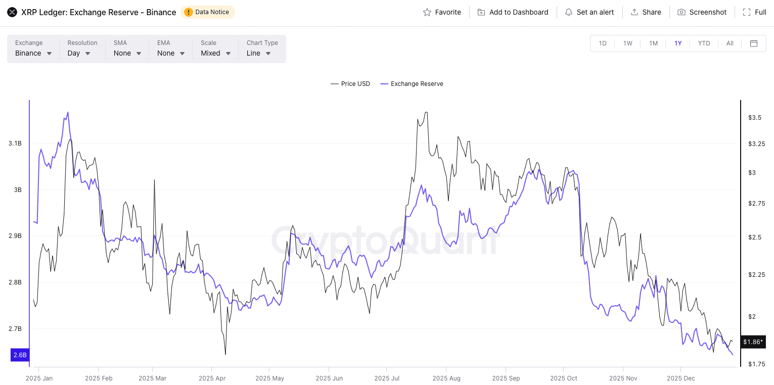Open the custom date range calendar icon

point(754,43)
